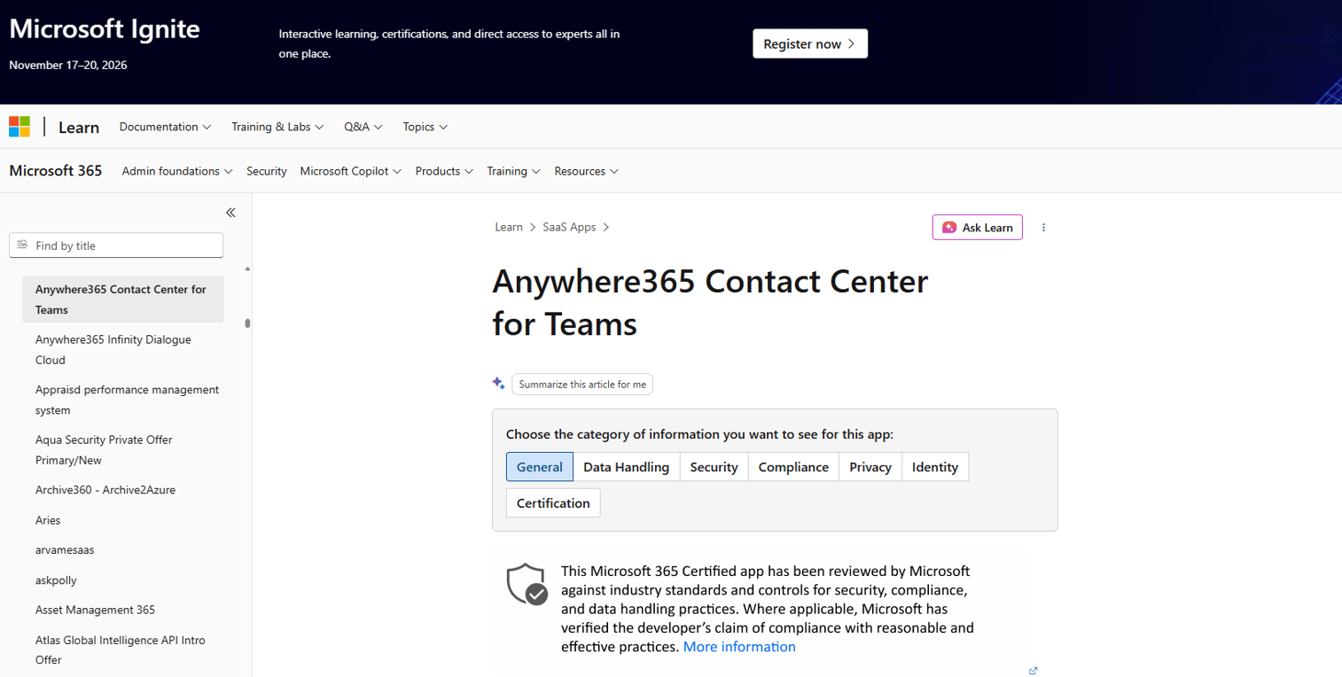1342x677 pixels.
Task: Open the more actions ellipsis menu
Action: coord(1043,228)
